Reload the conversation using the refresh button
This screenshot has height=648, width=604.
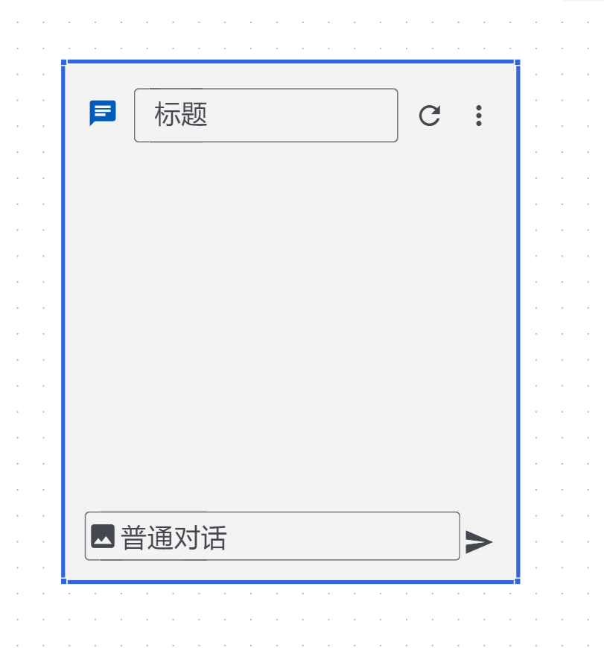(430, 116)
